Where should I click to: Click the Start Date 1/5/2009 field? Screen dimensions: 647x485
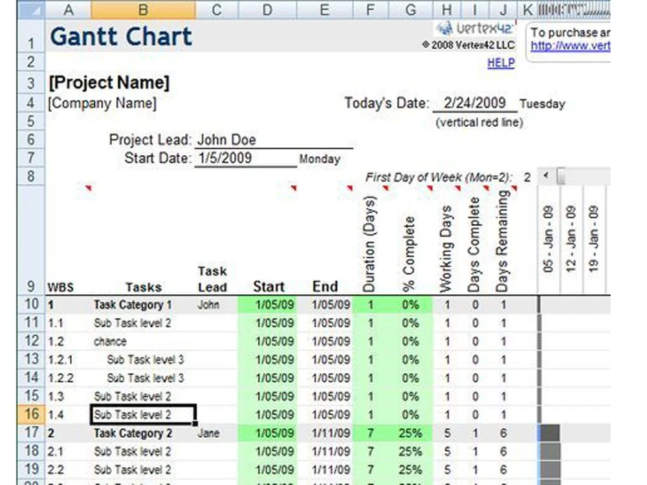pyautogui.click(x=245, y=158)
